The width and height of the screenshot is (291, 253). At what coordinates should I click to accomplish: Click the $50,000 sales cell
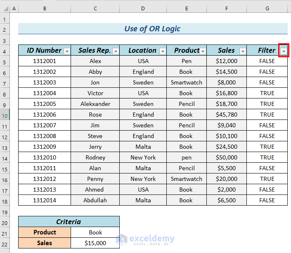[x=226, y=157]
